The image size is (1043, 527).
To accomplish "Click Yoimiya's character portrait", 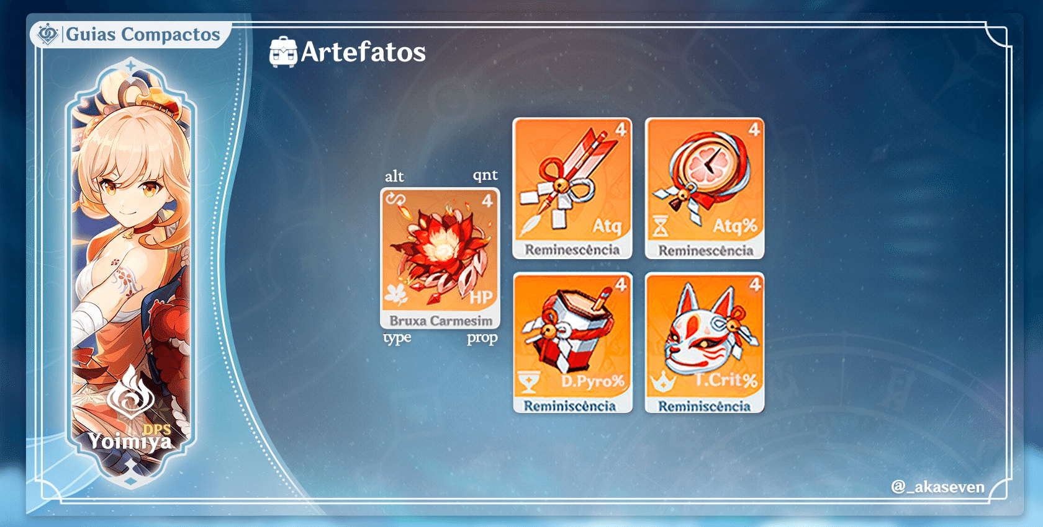I will coord(131,273).
